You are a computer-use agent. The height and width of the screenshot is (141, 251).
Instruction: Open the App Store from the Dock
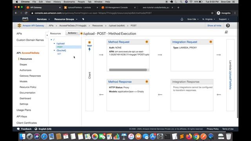click(153, 137)
